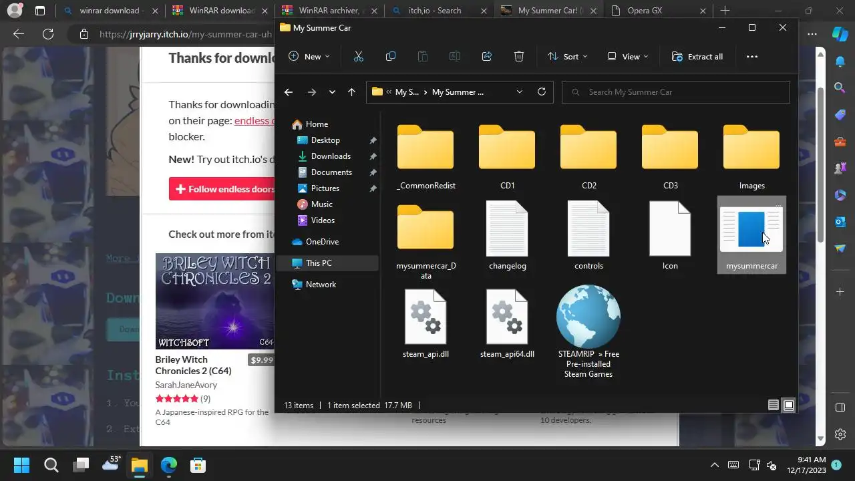Click the Share icon in Explorer toolbar

click(487, 57)
